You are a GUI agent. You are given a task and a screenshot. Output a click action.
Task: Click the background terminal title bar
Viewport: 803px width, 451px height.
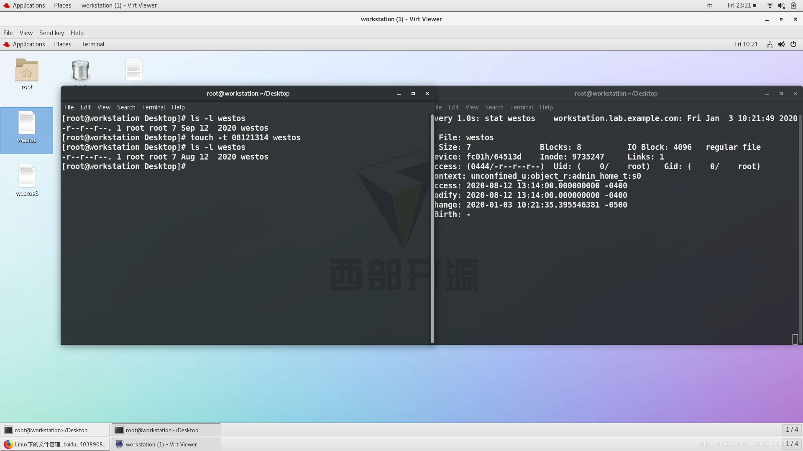[616, 94]
